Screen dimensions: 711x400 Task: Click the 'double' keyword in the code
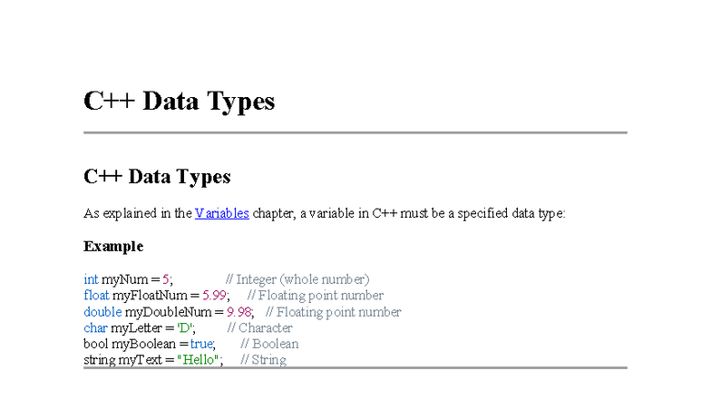pyautogui.click(x=102, y=312)
